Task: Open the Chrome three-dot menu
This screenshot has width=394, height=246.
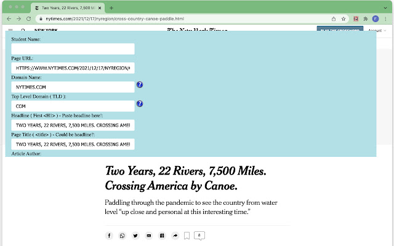Action: click(385, 19)
